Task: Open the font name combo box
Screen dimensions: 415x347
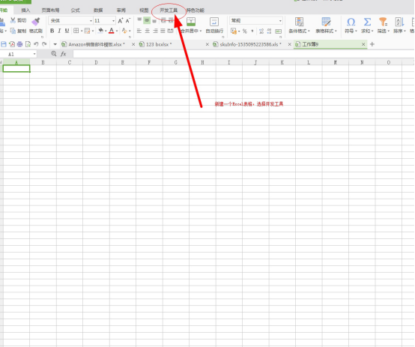Action: pos(70,20)
